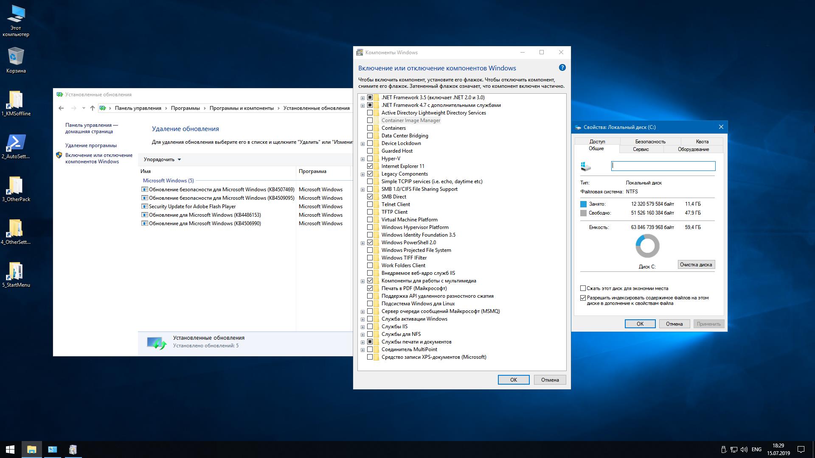The height and width of the screenshot is (458, 815).
Task: Toggle Internet Explorer 11 checkbox on
Action: tap(369, 165)
